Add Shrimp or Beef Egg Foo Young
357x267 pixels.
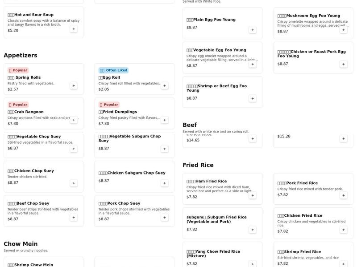point(253,98)
